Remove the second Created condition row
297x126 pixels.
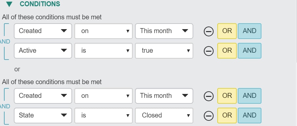point(208,96)
